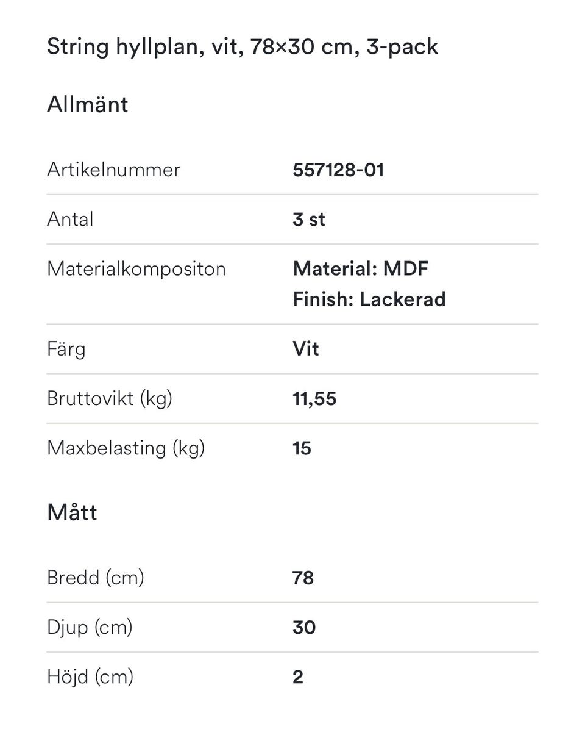This screenshot has height=746, width=585.
Task: Select the Allmänt section heading
Action: tap(87, 104)
